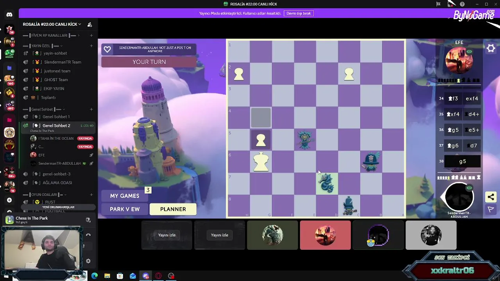Open Mail app from taskbar

point(133,276)
